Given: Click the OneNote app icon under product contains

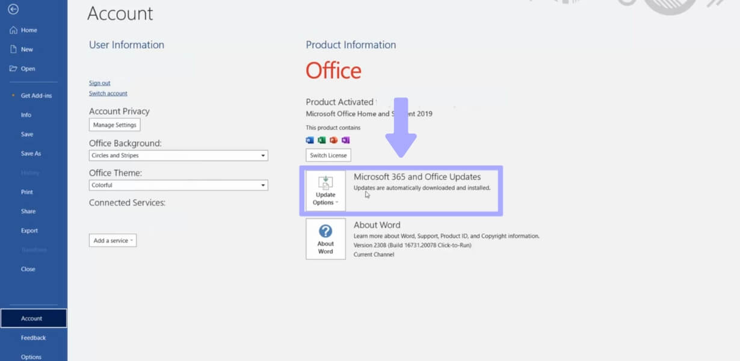Looking at the screenshot, I should point(345,140).
